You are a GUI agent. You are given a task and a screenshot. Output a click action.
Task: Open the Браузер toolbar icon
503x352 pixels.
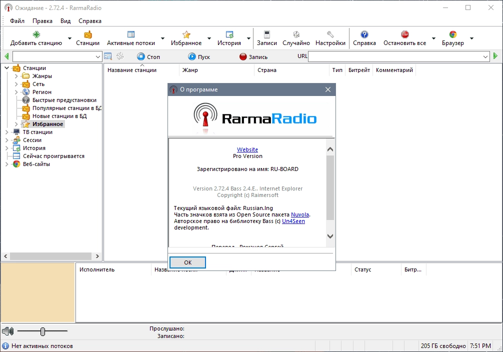point(453,34)
